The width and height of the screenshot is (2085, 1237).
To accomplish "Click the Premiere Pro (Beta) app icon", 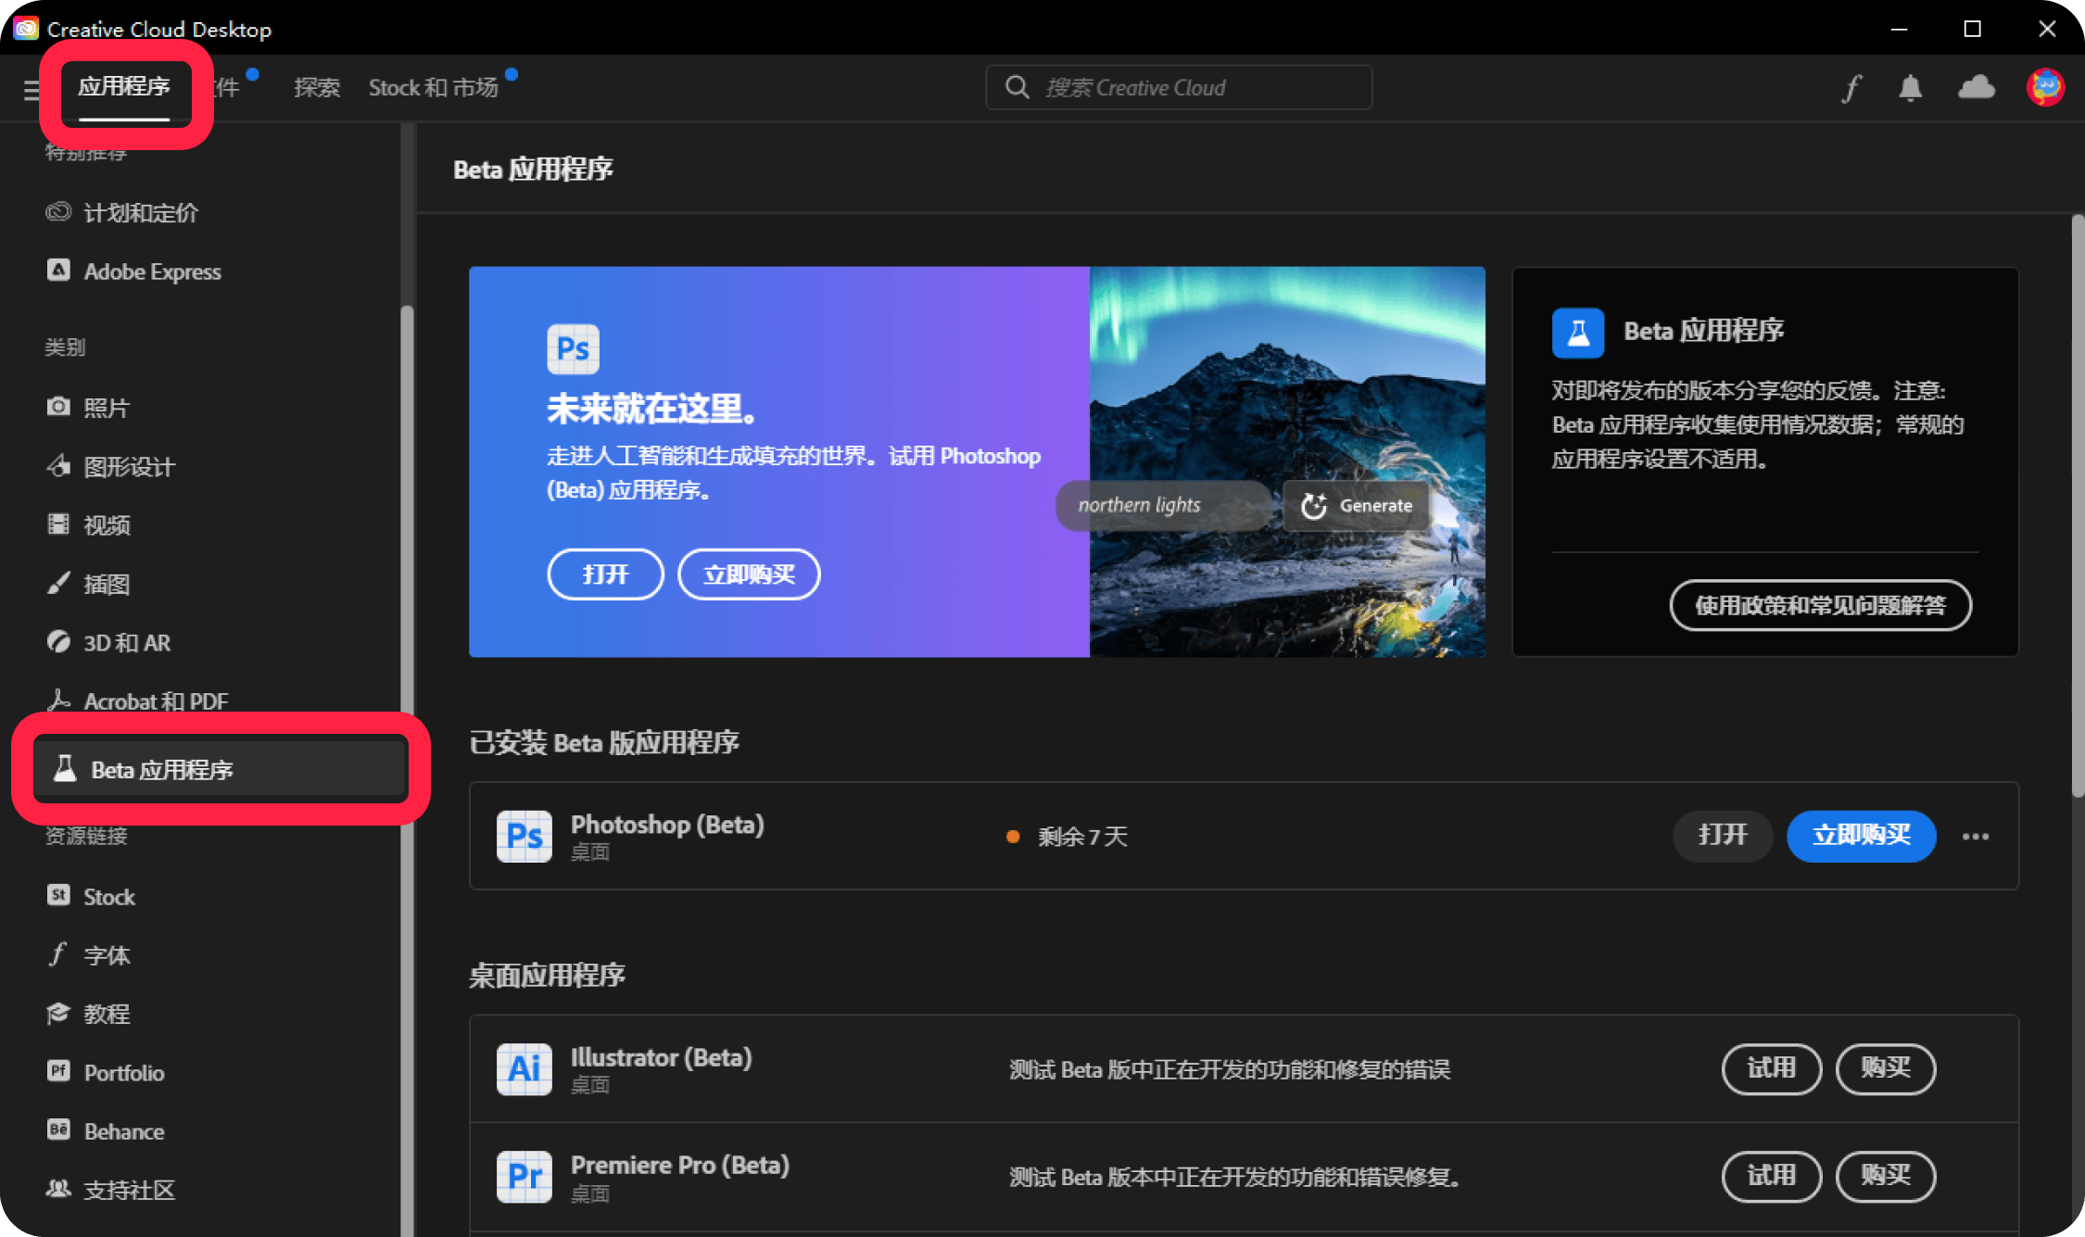I will pyautogui.click(x=524, y=1176).
